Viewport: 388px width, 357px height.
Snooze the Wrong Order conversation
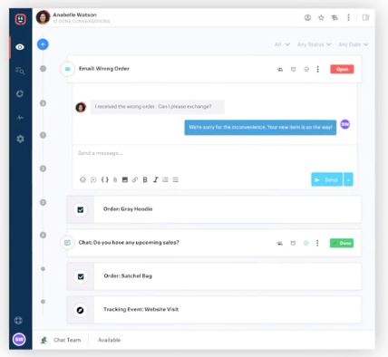(x=293, y=70)
